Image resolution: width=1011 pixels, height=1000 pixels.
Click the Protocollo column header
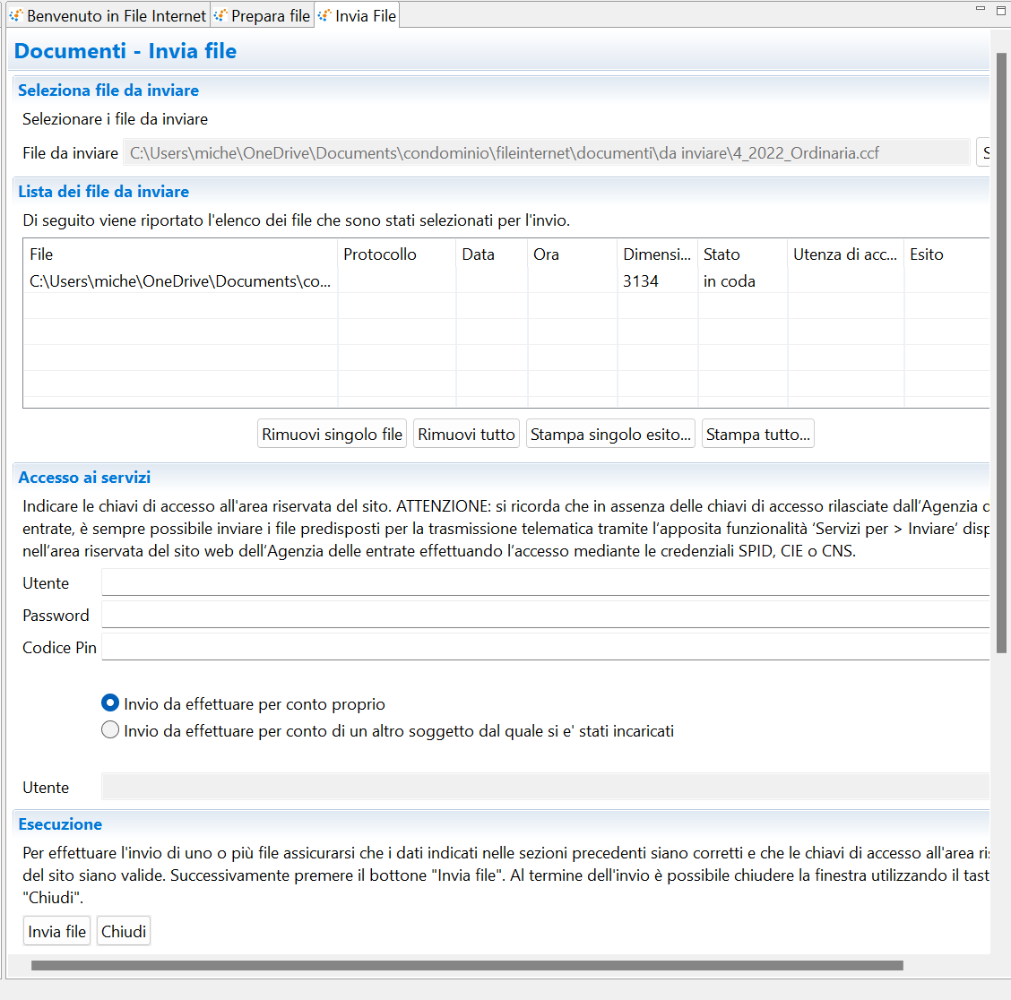point(396,254)
